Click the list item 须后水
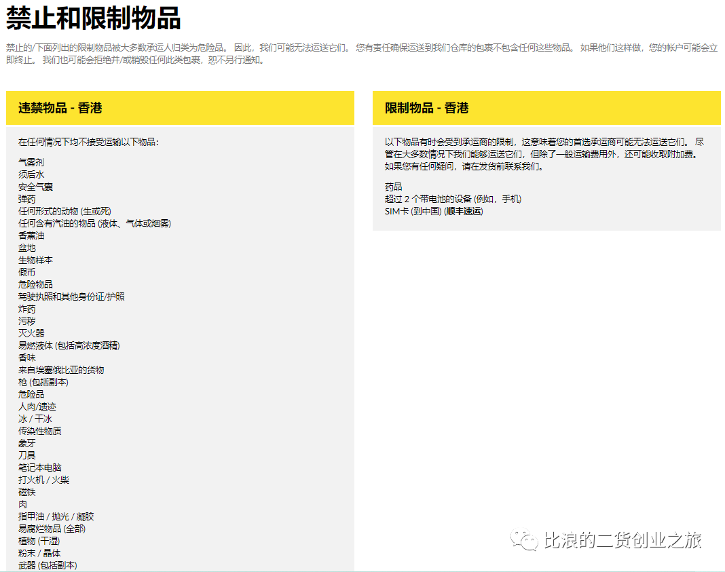Screen dimensions: 725x572 click(x=31, y=174)
